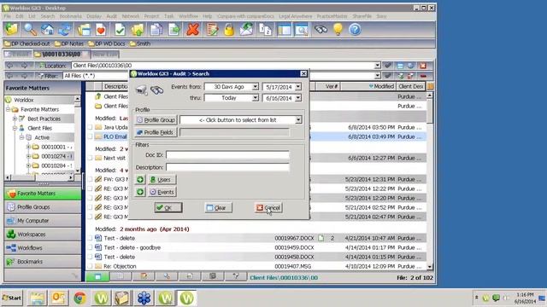The image size is (547, 307).
Task: Switch to the Email tab
Action: tap(17, 55)
